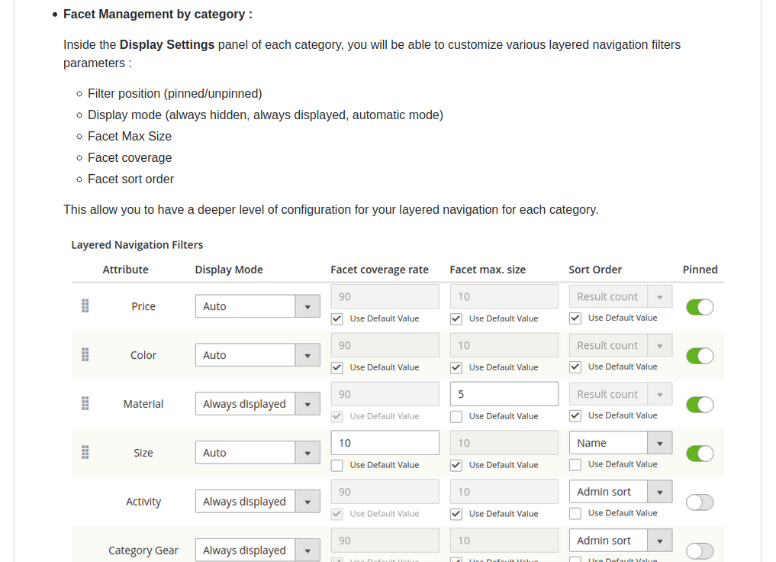Enable the Pinned toggle for Category Gear

pos(700,551)
